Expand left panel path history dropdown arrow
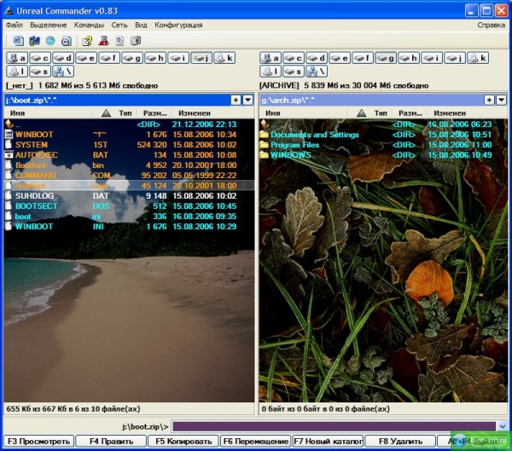Image resolution: width=512 pixels, height=451 pixels. click(x=248, y=100)
